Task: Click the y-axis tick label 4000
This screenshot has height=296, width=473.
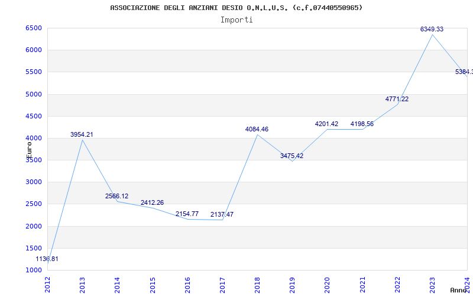Action: 34,139
